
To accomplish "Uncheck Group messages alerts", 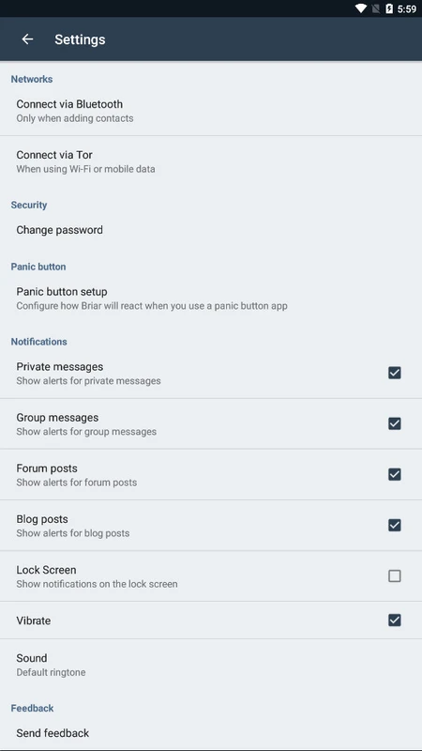I will (395, 423).
